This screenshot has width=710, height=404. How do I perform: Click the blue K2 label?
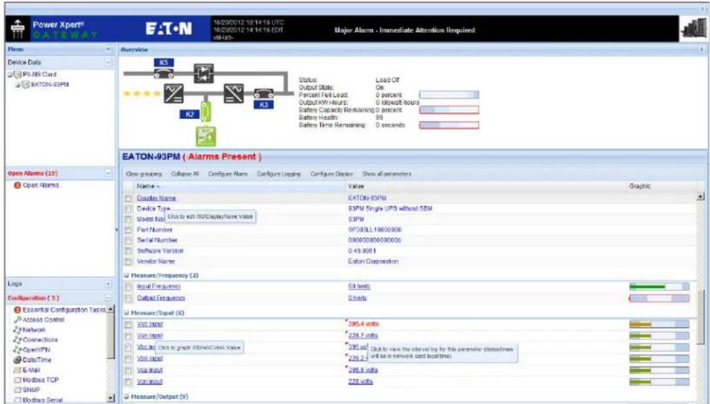189,114
